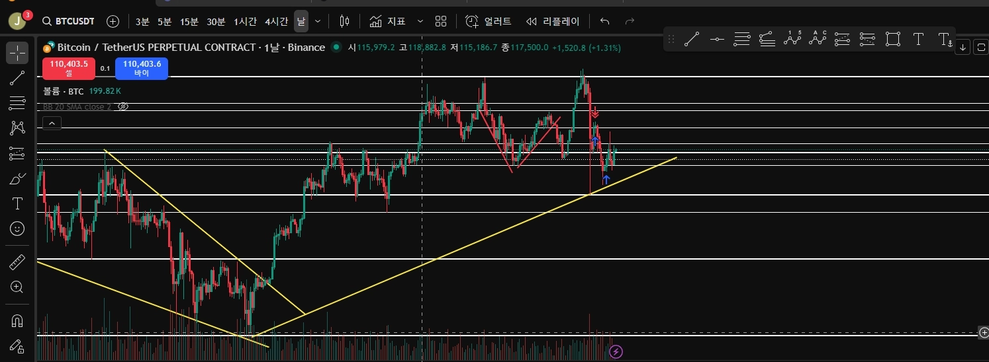The height and width of the screenshot is (362, 989).
Task: Switch to the 1시간 timeframe
Action: [x=245, y=21]
